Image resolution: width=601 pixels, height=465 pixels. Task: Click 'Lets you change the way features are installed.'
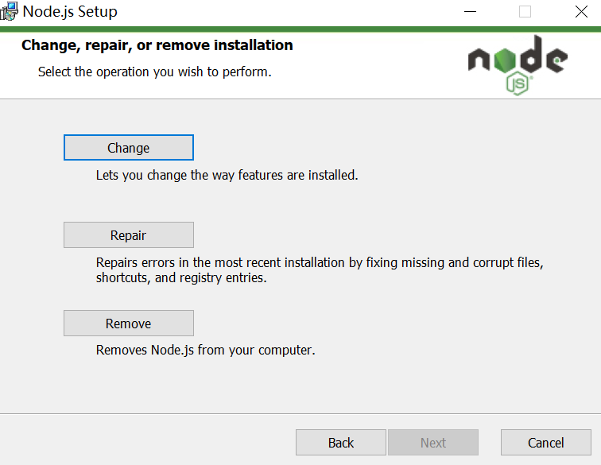tap(227, 175)
